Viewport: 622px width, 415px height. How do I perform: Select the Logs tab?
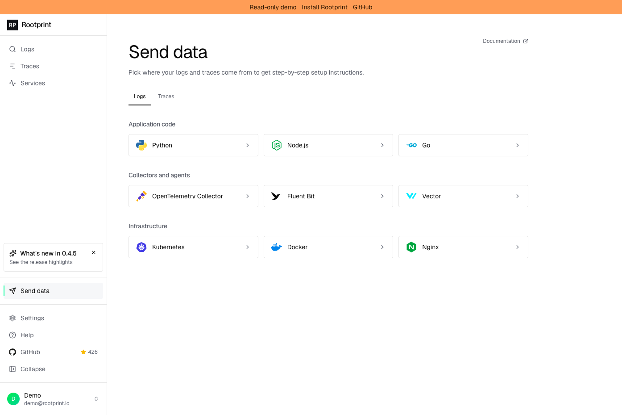click(x=140, y=96)
